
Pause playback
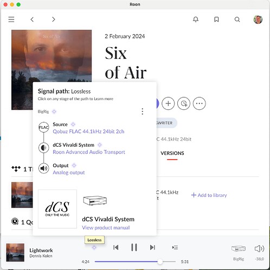(134, 247)
